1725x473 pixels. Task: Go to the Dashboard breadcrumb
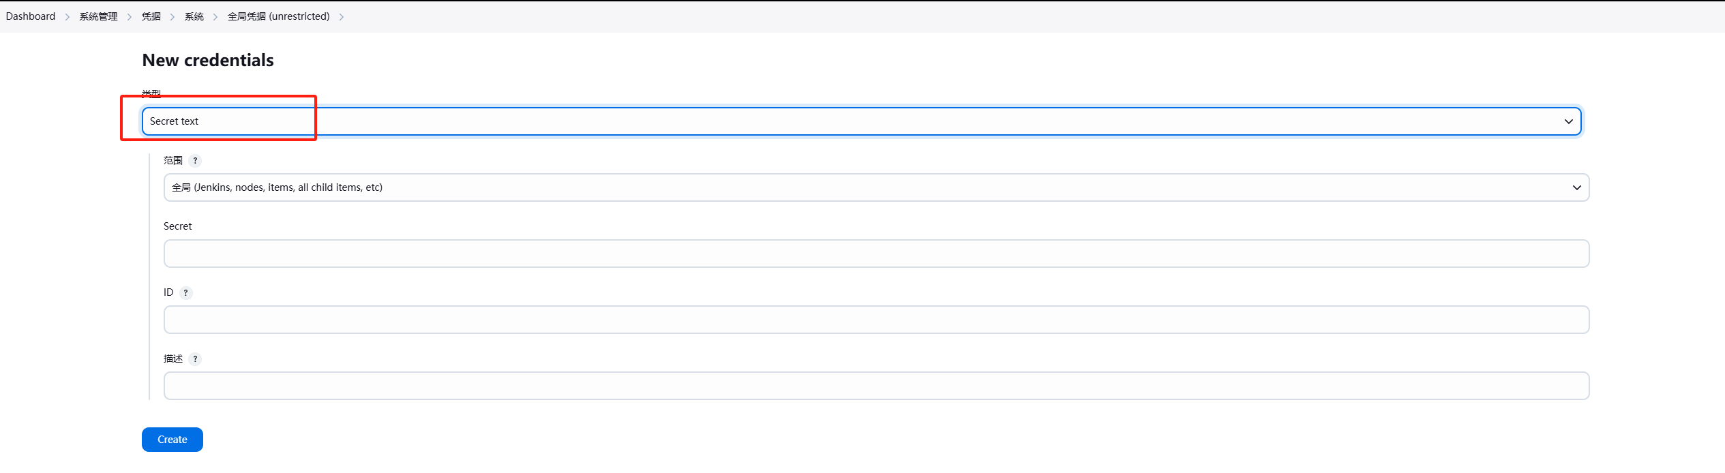[x=31, y=16]
